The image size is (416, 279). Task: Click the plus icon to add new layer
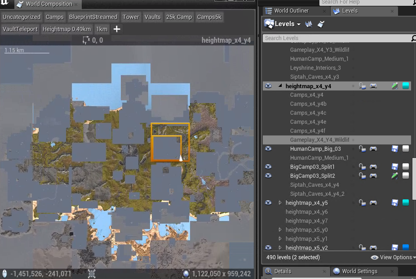[117, 29]
